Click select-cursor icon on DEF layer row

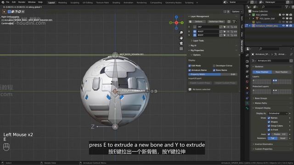coord(225,27)
